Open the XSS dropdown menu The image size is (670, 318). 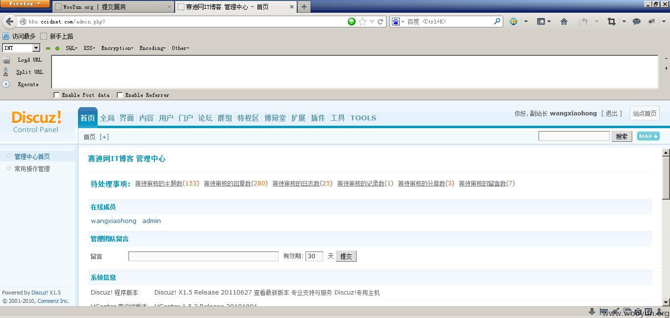tap(89, 48)
